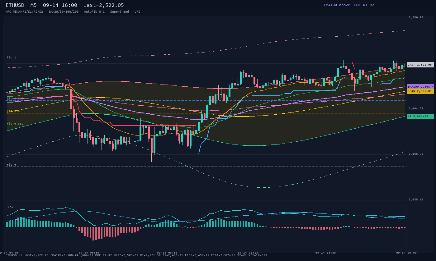Viewport: 436px width, 261px height.
Task: Click the '09-14 13:35' time axis label
Action: [326, 253]
